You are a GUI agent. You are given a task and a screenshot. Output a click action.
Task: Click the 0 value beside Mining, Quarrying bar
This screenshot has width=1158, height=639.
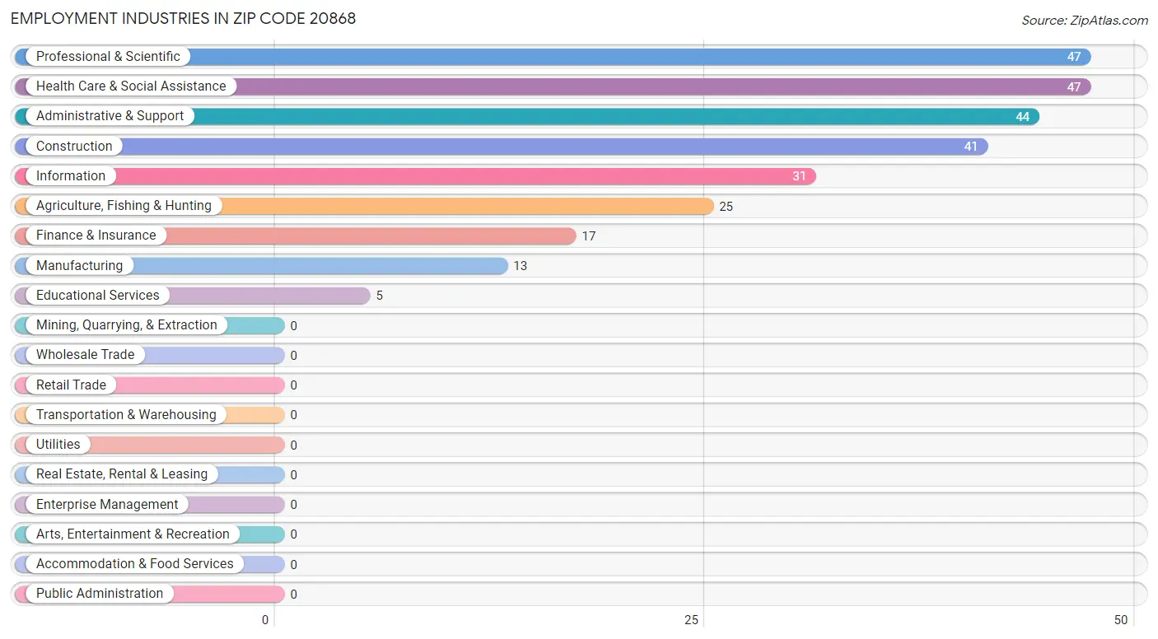click(x=294, y=326)
